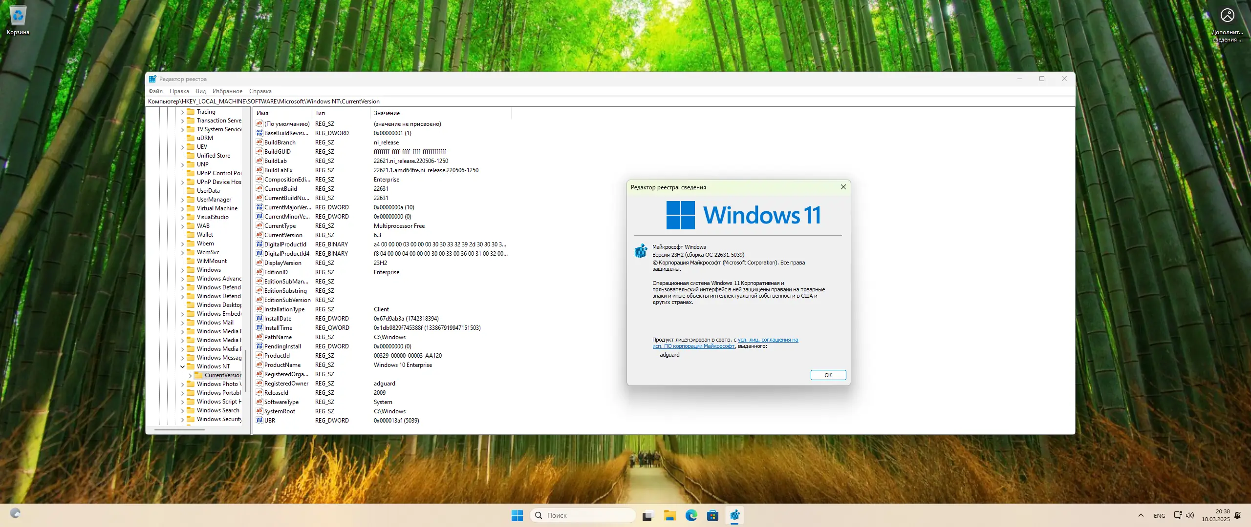
Task: Select the DisplayVersion registry value
Action: 282,263
